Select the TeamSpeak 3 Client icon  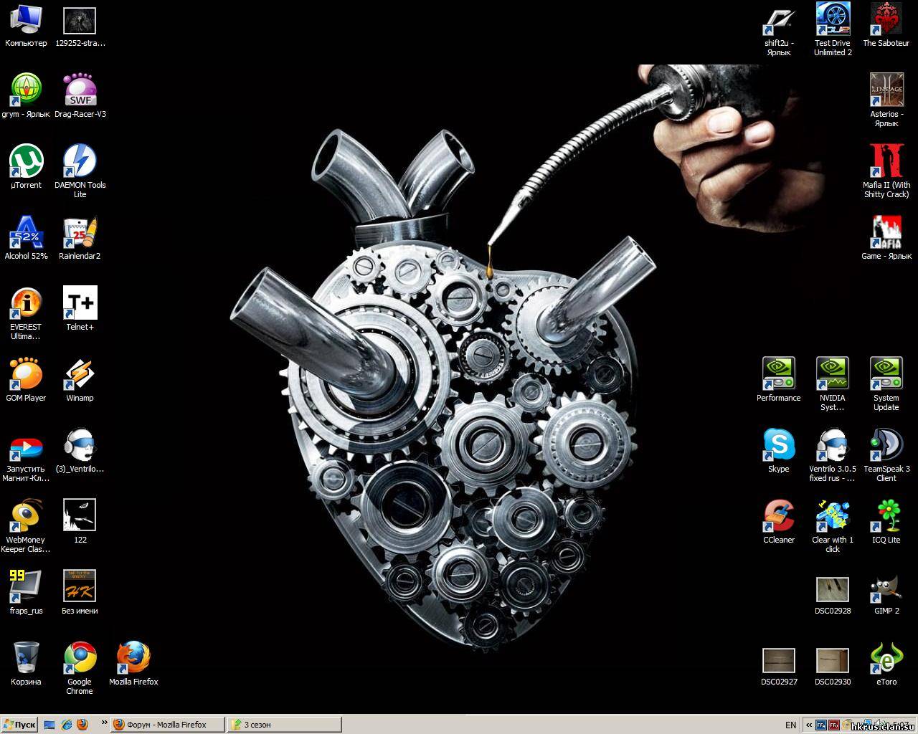click(x=886, y=446)
